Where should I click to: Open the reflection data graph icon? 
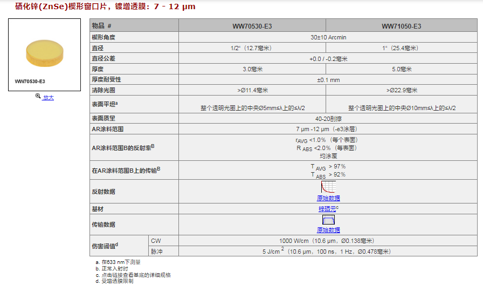point(328,187)
